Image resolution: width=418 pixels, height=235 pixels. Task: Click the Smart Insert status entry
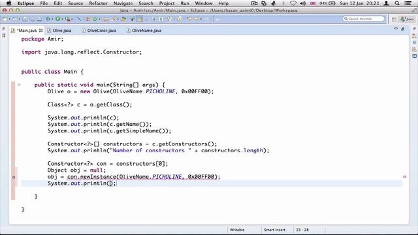tap(274, 230)
